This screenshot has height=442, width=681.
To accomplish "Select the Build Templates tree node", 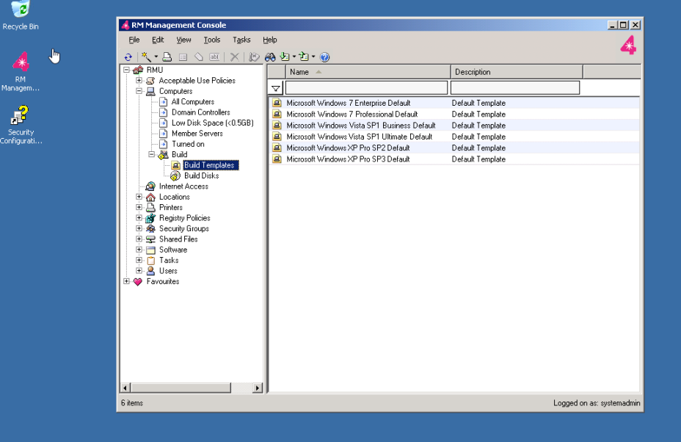I will coord(211,165).
